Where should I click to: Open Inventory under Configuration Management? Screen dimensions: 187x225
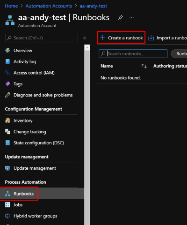point(23,120)
